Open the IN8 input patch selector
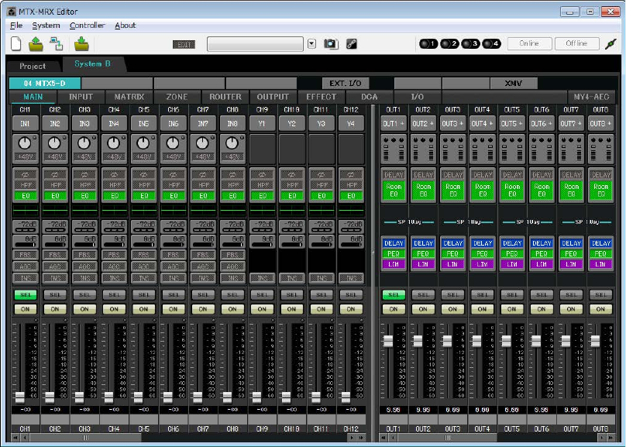626x447 pixels. (x=232, y=124)
